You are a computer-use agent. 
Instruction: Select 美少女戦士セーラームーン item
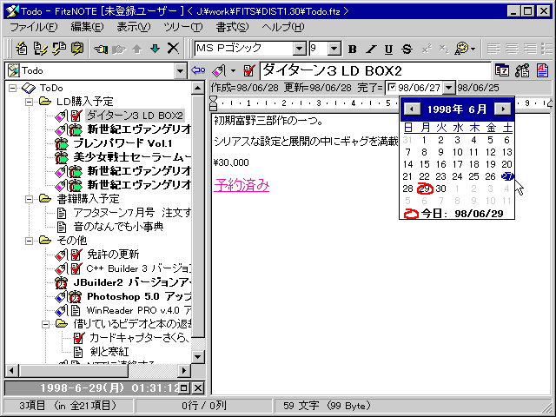click(132, 157)
